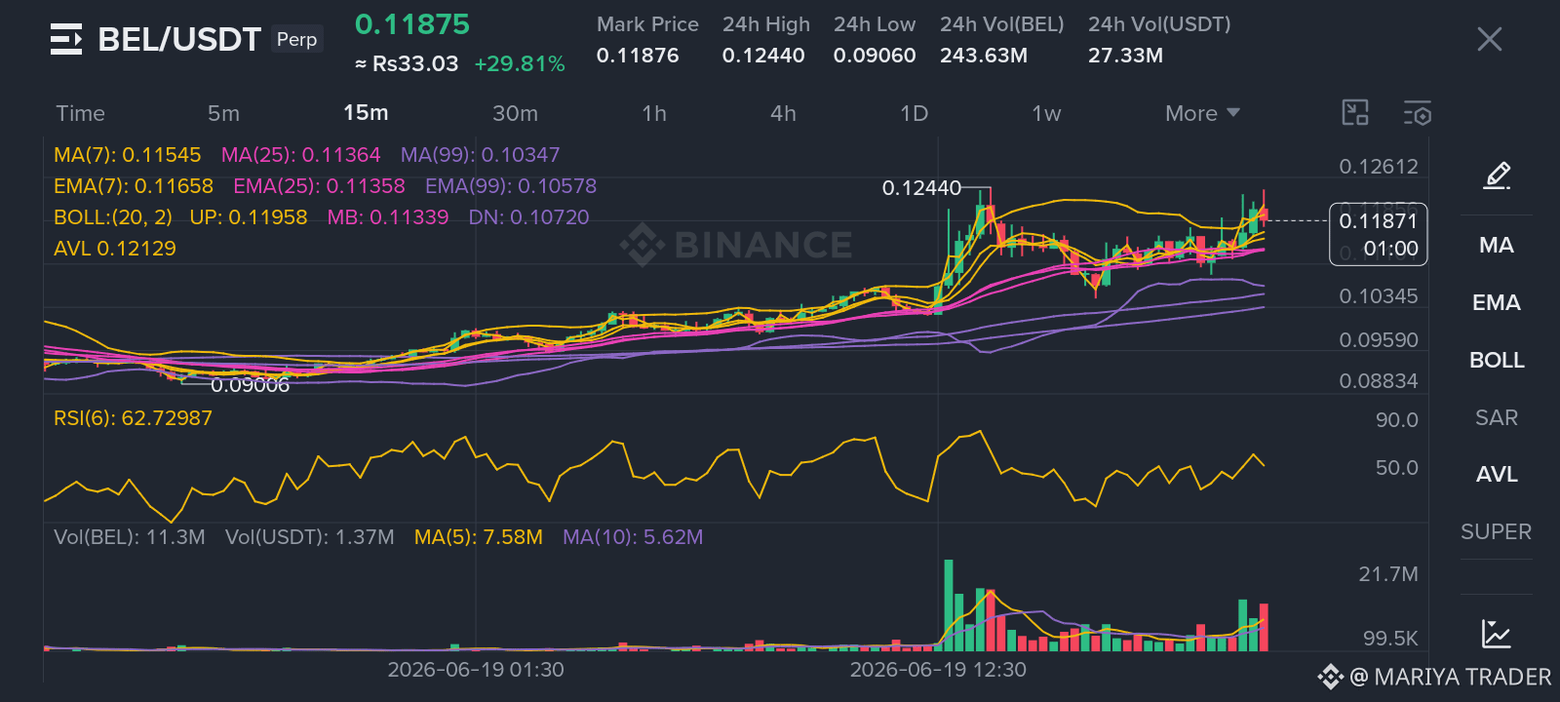The width and height of the screenshot is (1560, 702).
Task: Click the 24h Low value 0.09060
Action: coord(875,56)
